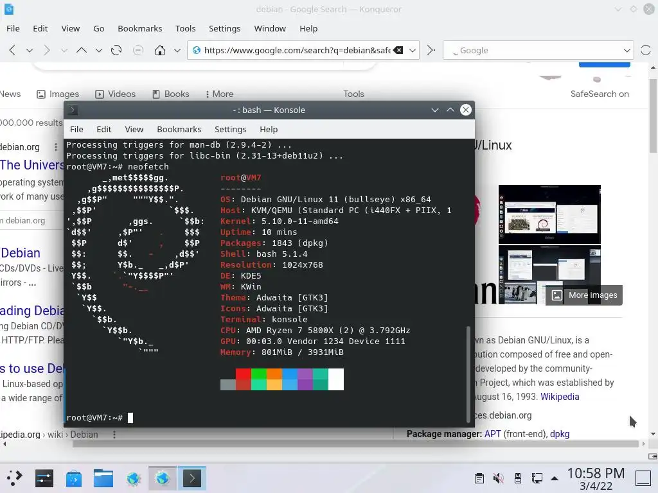Image resolution: width=658 pixels, height=493 pixels.
Task: Click the spinner icon right of search box
Action: click(x=645, y=50)
